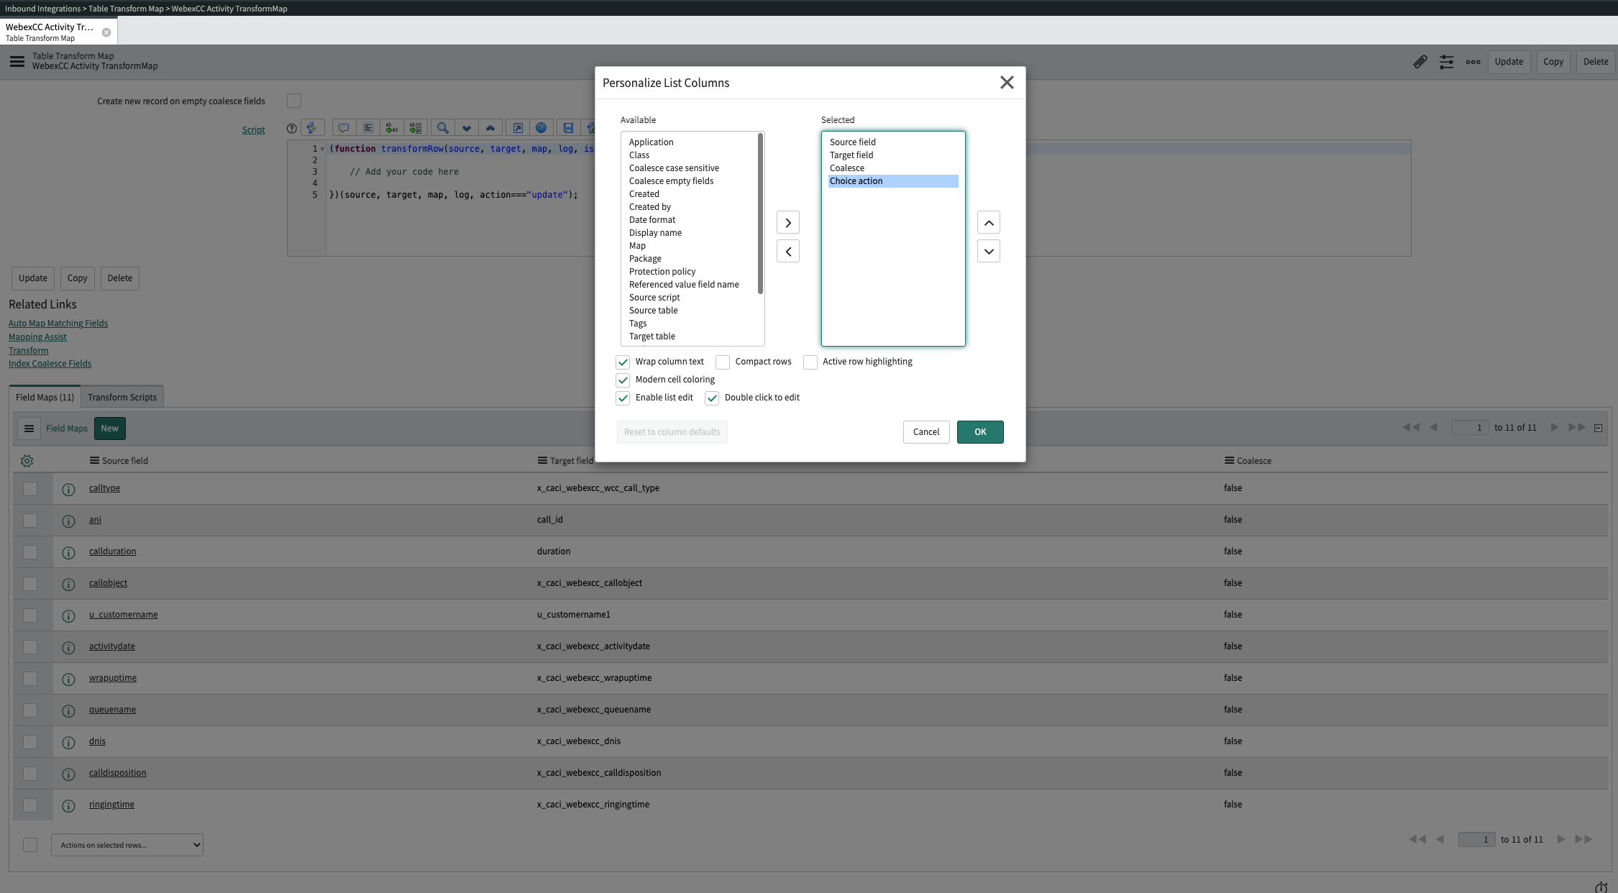The height and width of the screenshot is (893, 1618).
Task: Click the bottom pagination next page arrow
Action: pos(1561,839)
